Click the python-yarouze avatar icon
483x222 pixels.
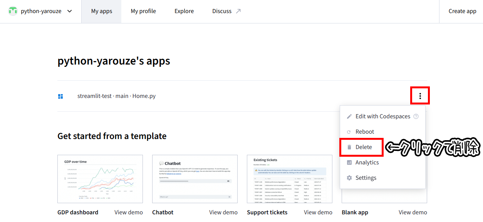pos(13,11)
